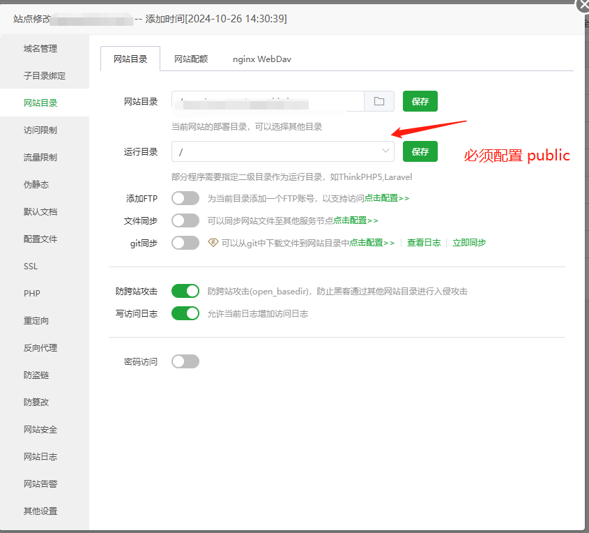This screenshot has width=589, height=533.
Task: Toggle 文件同步 switch
Action: [185, 220]
